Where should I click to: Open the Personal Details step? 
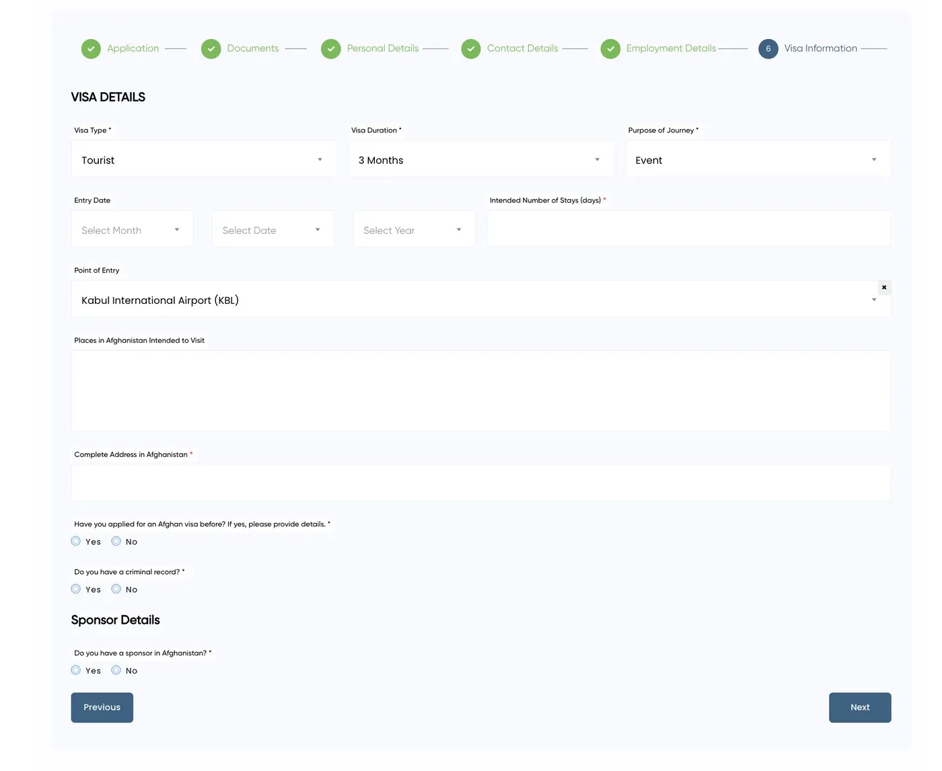(x=383, y=48)
